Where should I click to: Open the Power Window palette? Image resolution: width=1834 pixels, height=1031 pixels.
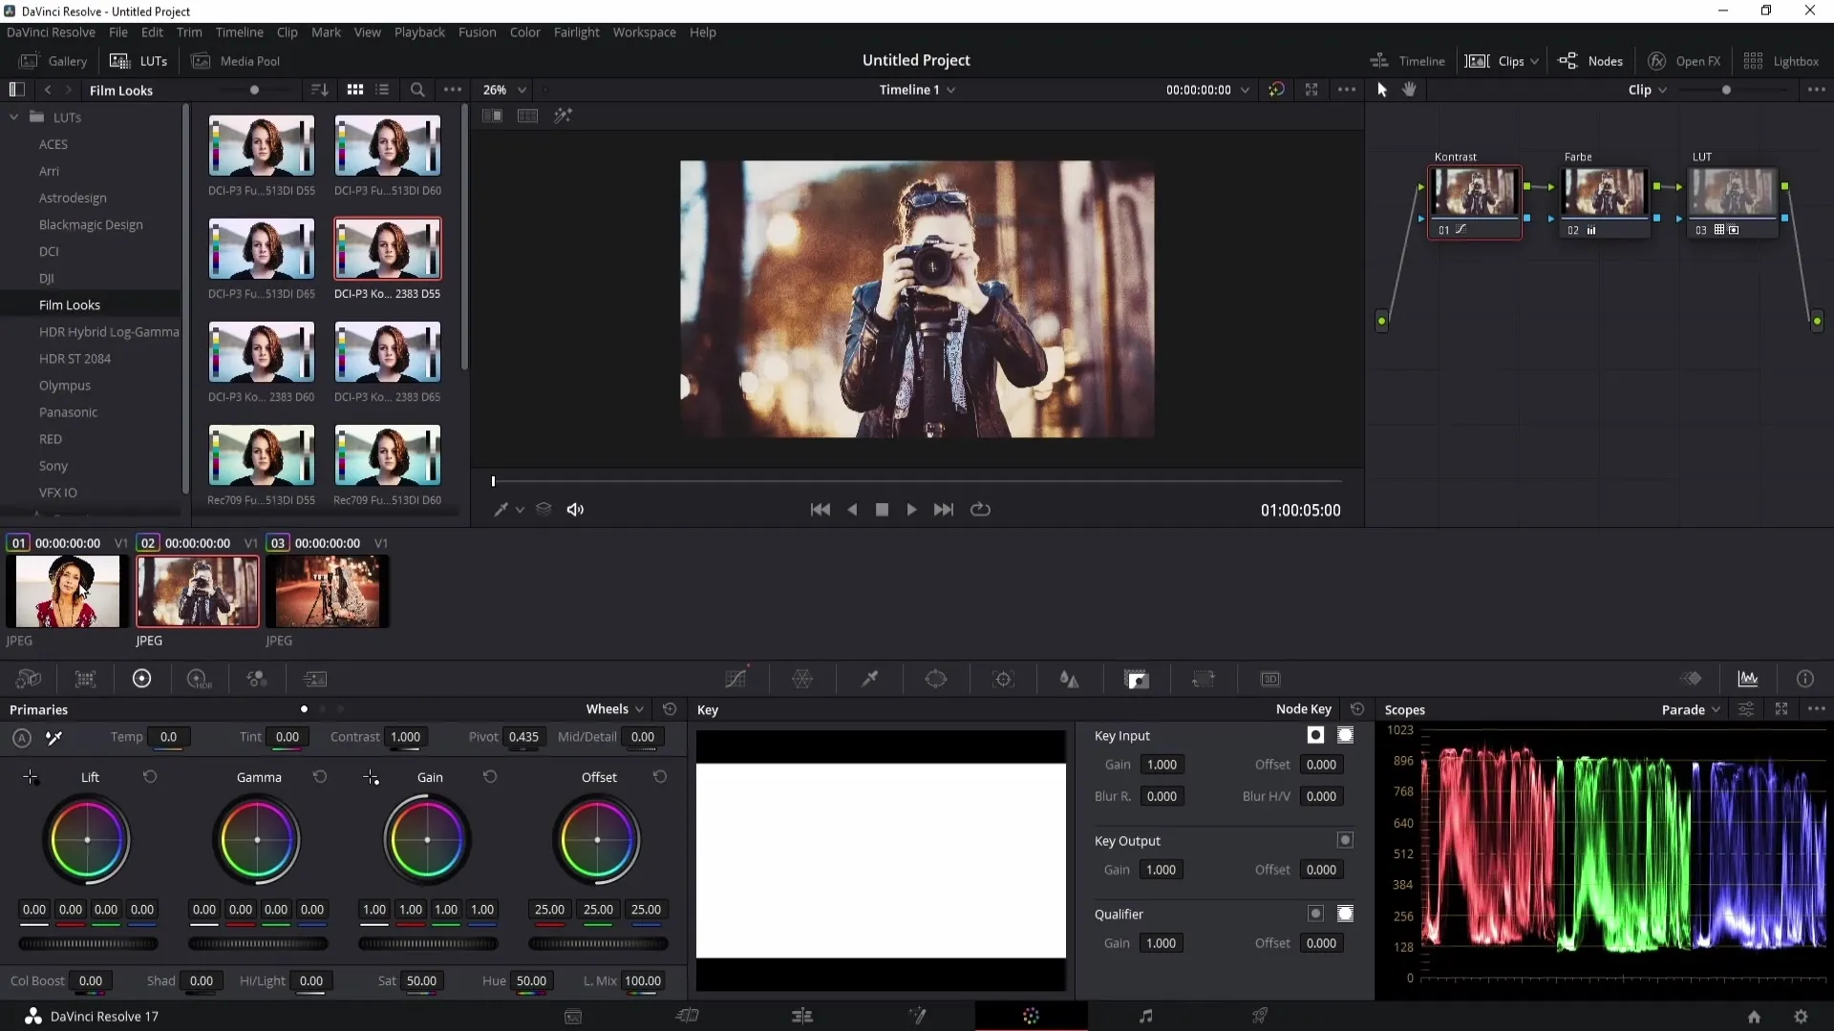(936, 679)
